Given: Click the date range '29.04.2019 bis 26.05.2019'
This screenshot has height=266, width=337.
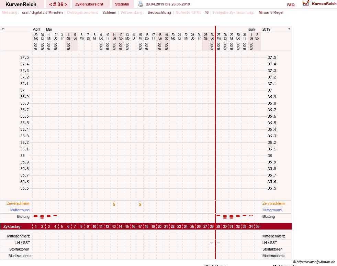Looking at the screenshot, I should [168, 4].
